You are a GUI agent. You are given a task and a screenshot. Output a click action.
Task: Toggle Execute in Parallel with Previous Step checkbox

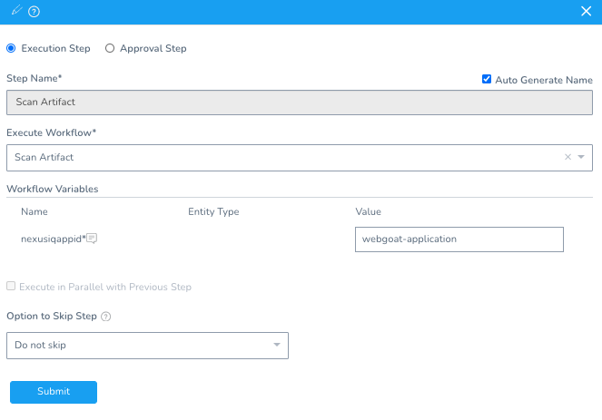point(11,286)
